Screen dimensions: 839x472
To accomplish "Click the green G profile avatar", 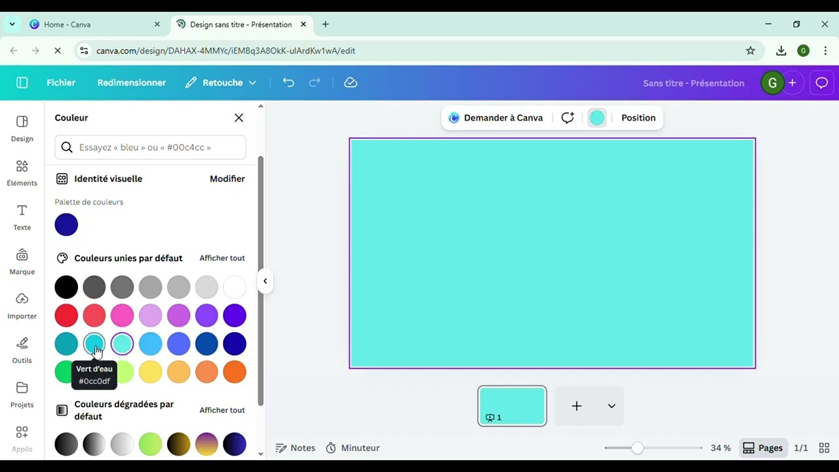I will (x=772, y=83).
